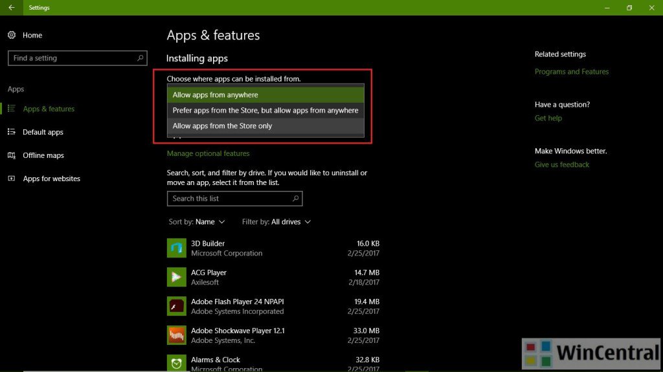Click the 19.4 MB size value
The width and height of the screenshot is (663, 372).
click(x=366, y=301)
